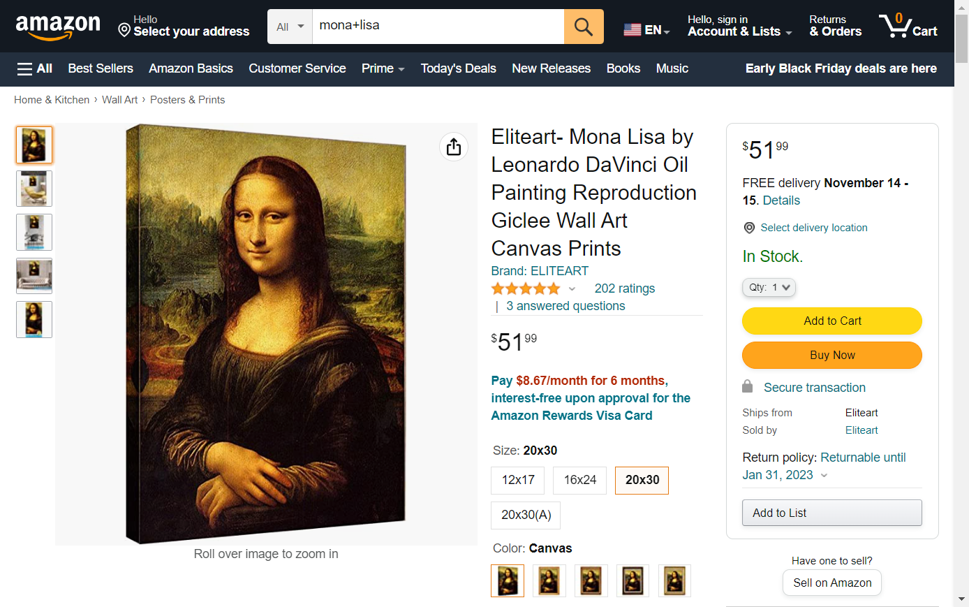Choose the 20x30(A) size option
Image resolution: width=969 pixels, height=607 pixels.
526,515
